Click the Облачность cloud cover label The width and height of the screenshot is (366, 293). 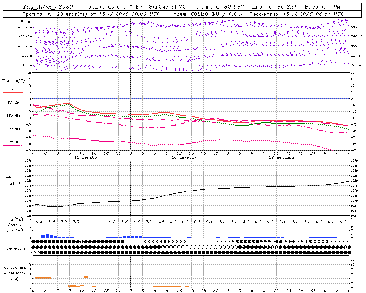(15, 248)
